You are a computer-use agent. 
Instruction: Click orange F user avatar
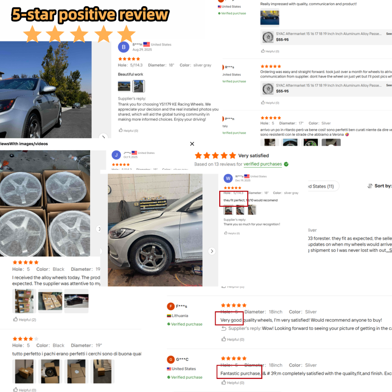pyautogui.click(x=171, y=306)
